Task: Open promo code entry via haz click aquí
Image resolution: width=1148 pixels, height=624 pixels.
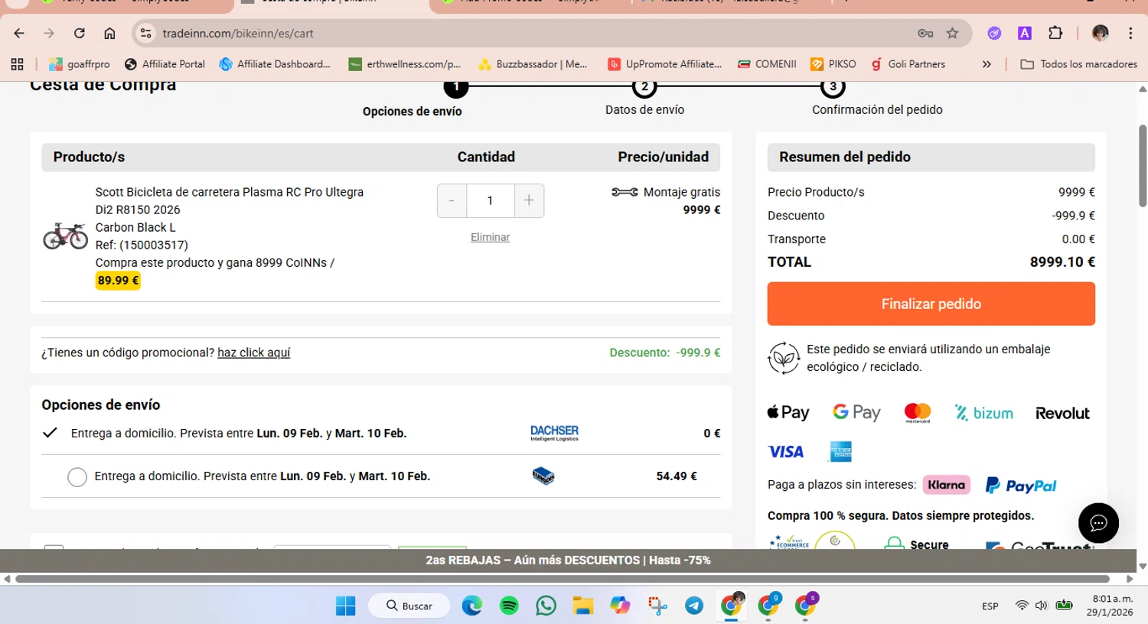Action: (x=253, y=353)
